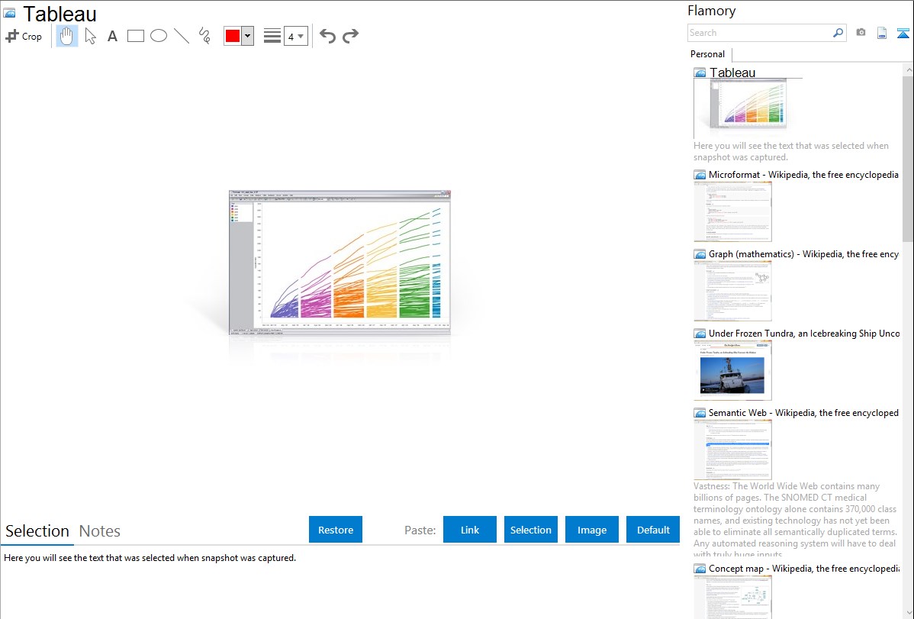Image resolution: width=914 pixels, height=619 pixels.
Task: Choose the freehand scribble tool
Action: point(204,36)
